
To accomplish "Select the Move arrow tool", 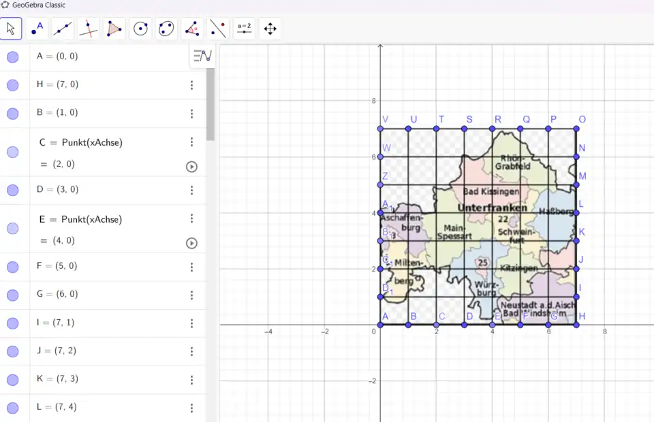I will (x=12, y=29).
